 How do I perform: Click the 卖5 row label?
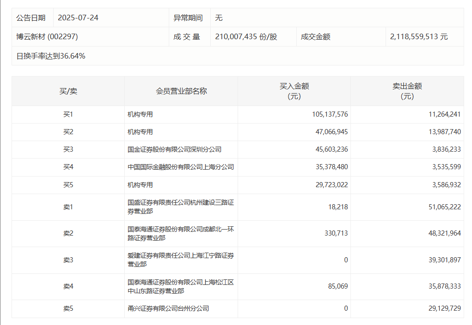click(68, 308)
